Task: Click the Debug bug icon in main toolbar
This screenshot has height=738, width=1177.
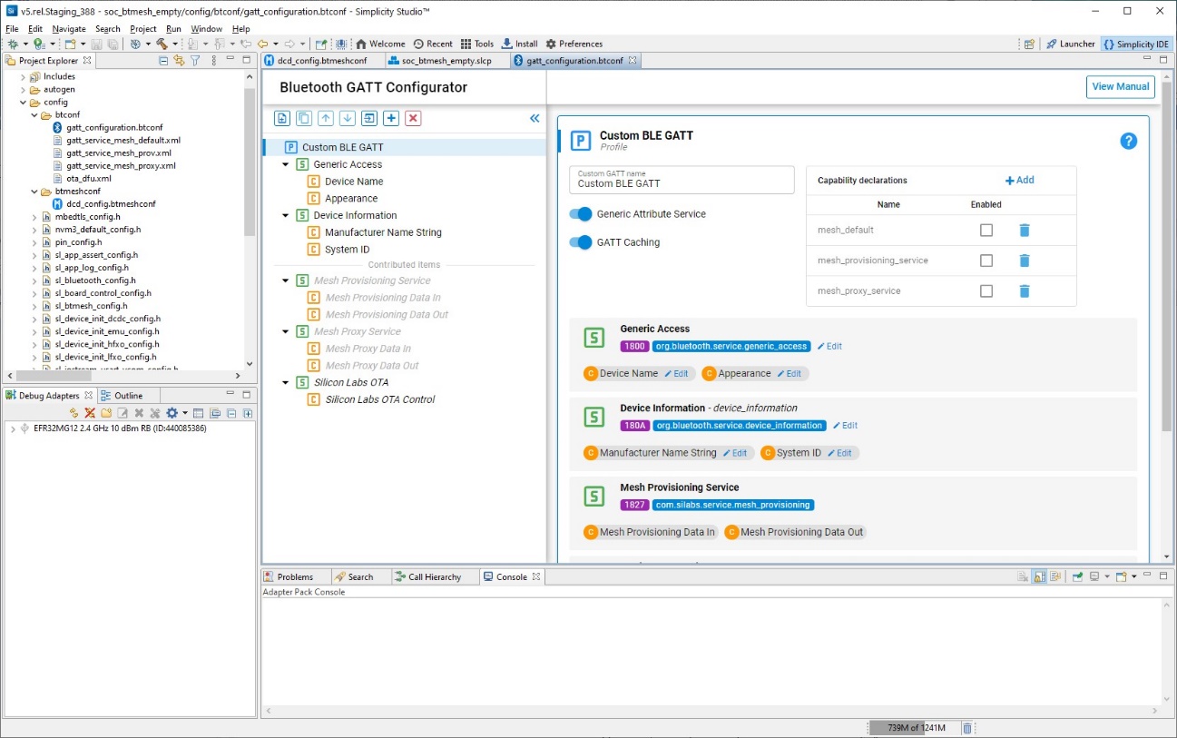Action: (13, 44)
